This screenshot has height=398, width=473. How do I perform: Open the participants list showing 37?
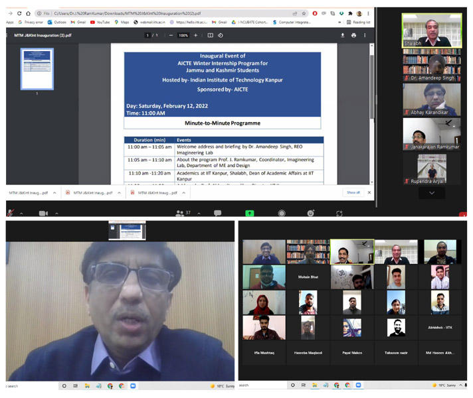[182, 214]
